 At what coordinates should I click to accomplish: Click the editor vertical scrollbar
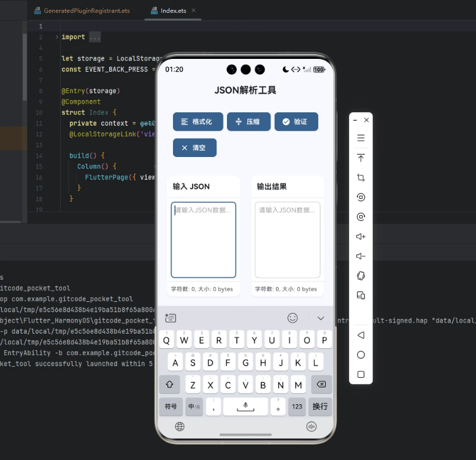[25, 67]
